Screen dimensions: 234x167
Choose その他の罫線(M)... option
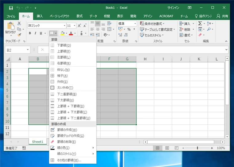tap(73, 160)
